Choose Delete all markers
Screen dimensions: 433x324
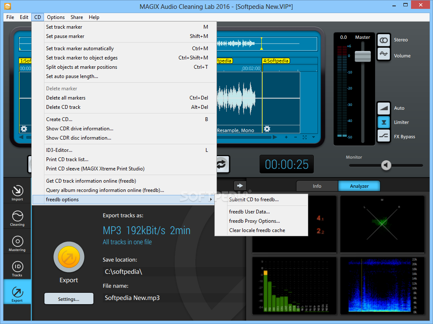123,98
